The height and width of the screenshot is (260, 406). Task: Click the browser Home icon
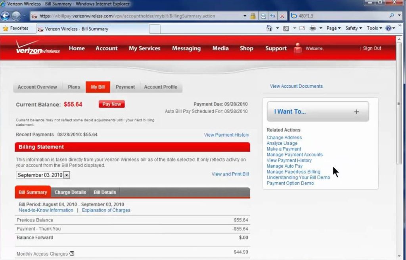tap(270, 28)
